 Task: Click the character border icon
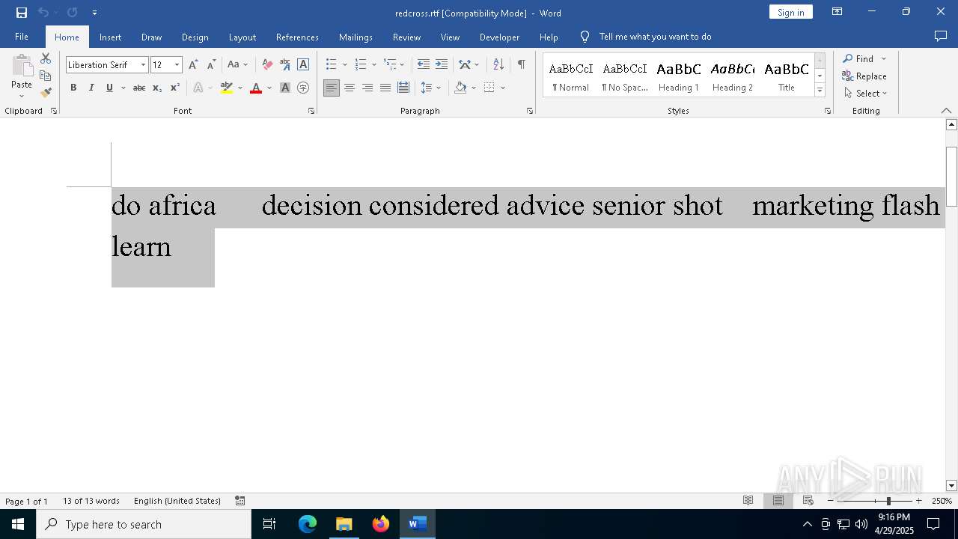pos(303,65)
